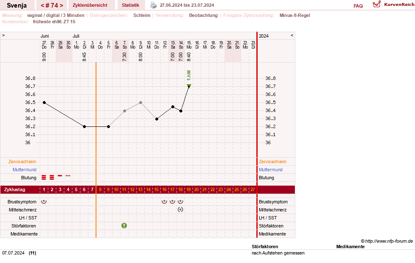Click grey temperature point on July 9
This screenshot has width=415, height=263.
141,103
